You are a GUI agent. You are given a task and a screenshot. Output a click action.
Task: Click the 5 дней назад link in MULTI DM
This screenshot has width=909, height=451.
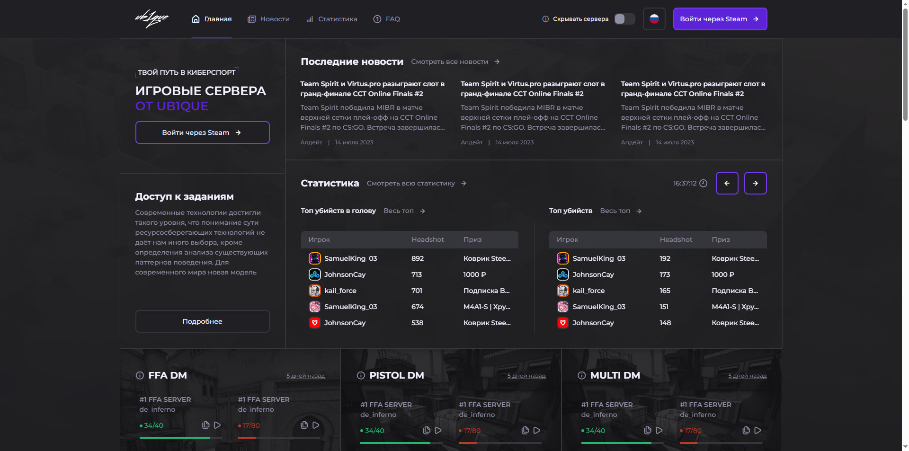tap(748, 376)
